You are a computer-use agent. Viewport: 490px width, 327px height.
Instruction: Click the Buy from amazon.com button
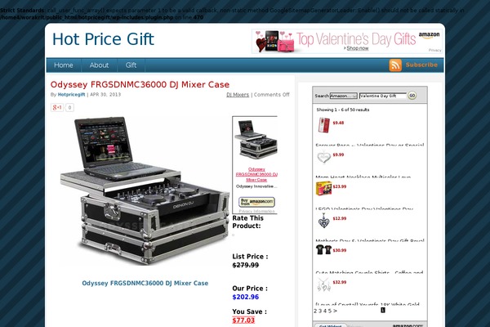tap(256, 202)
